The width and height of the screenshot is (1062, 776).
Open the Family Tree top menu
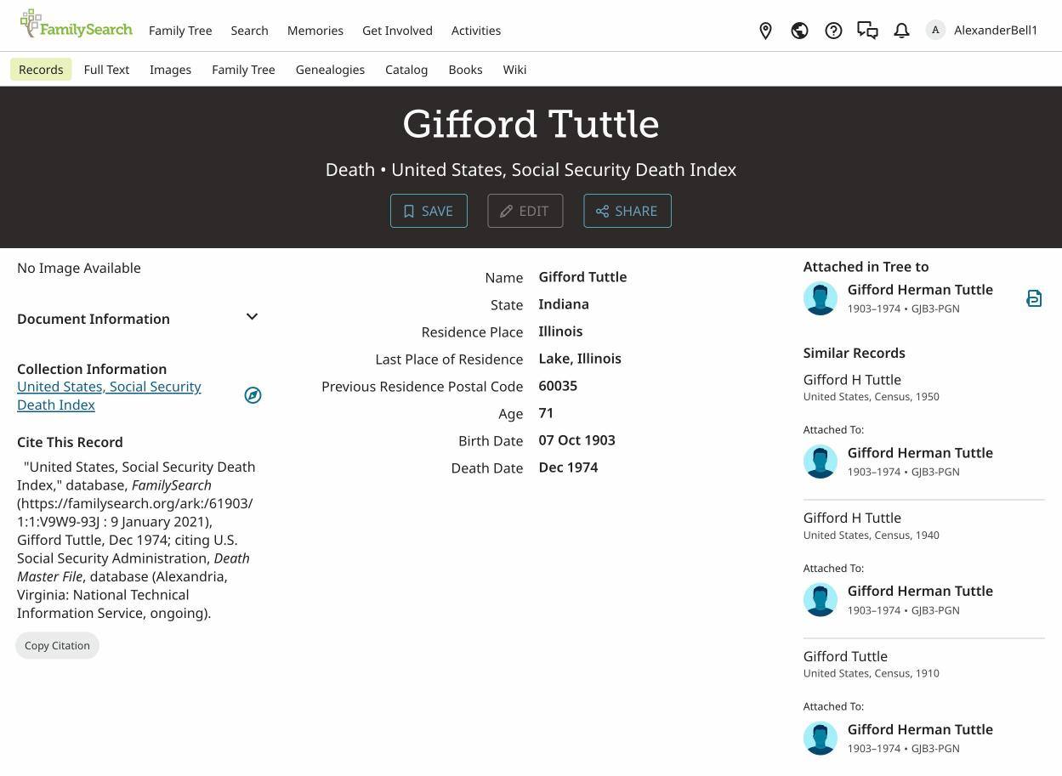point(180,31)
